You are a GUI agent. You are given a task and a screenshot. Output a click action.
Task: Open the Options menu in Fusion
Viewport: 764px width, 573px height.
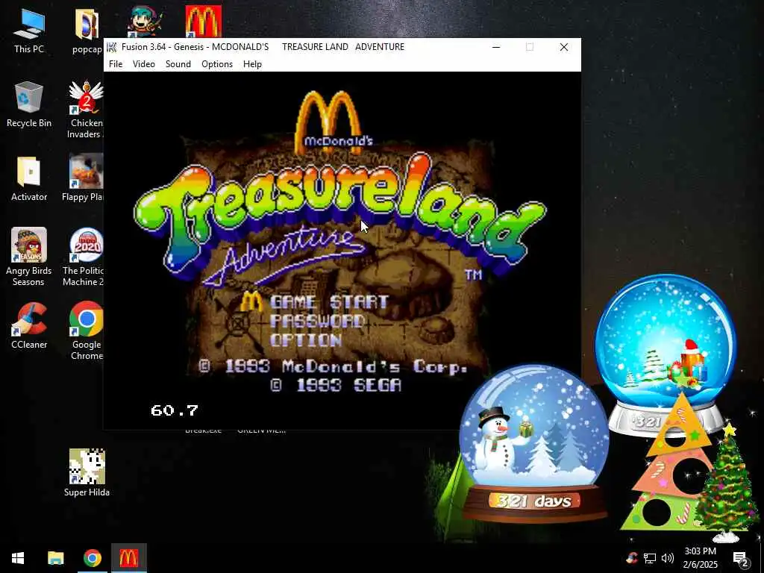click(x=217, y=64)
